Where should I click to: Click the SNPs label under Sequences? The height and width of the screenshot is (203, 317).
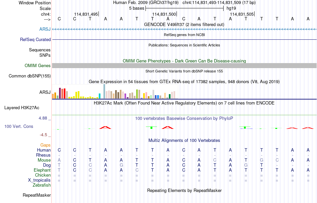[x=45, y=55]
